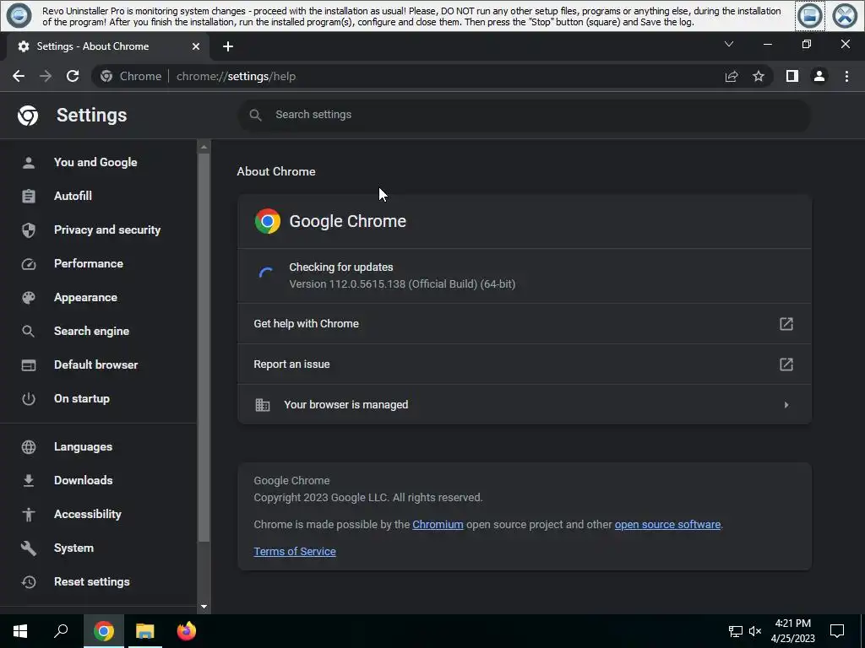Close the Settings - About Chrome tab
Screen dimensions: 865x648
point(195,46)
